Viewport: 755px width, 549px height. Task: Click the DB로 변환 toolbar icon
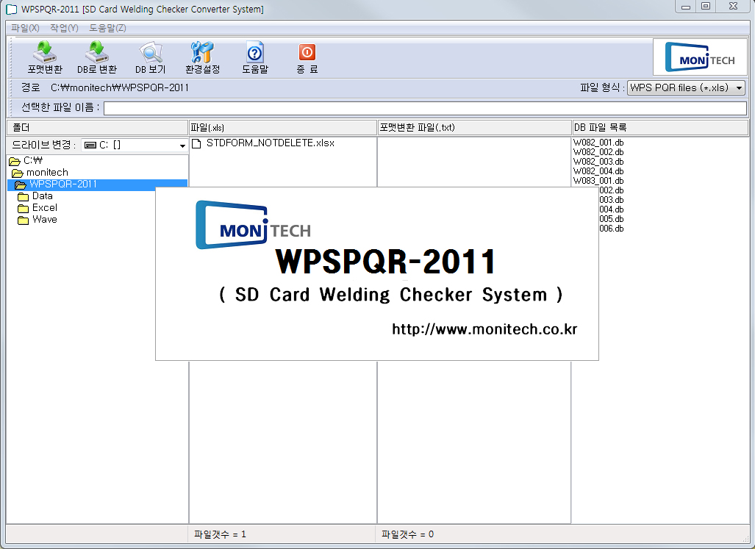tap(97, 51)
